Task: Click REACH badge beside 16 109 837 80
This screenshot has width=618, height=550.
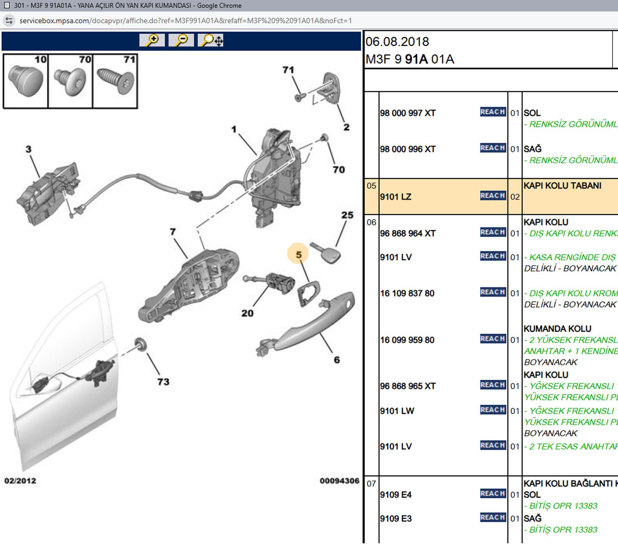Action: (493, 292)
